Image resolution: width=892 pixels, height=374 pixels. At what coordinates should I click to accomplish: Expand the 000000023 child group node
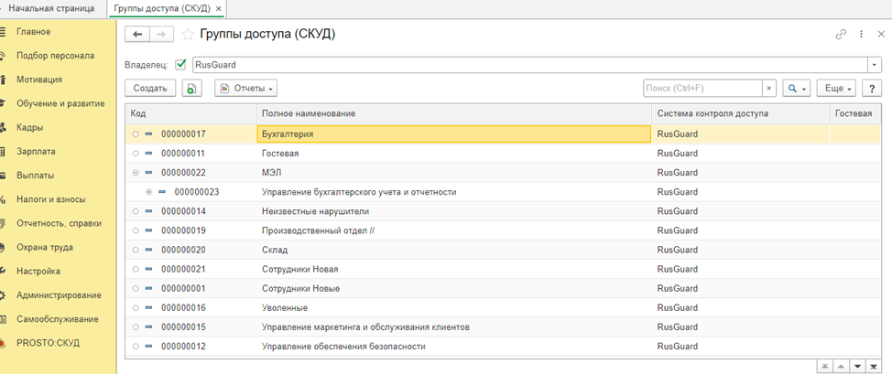coord(149,192)
